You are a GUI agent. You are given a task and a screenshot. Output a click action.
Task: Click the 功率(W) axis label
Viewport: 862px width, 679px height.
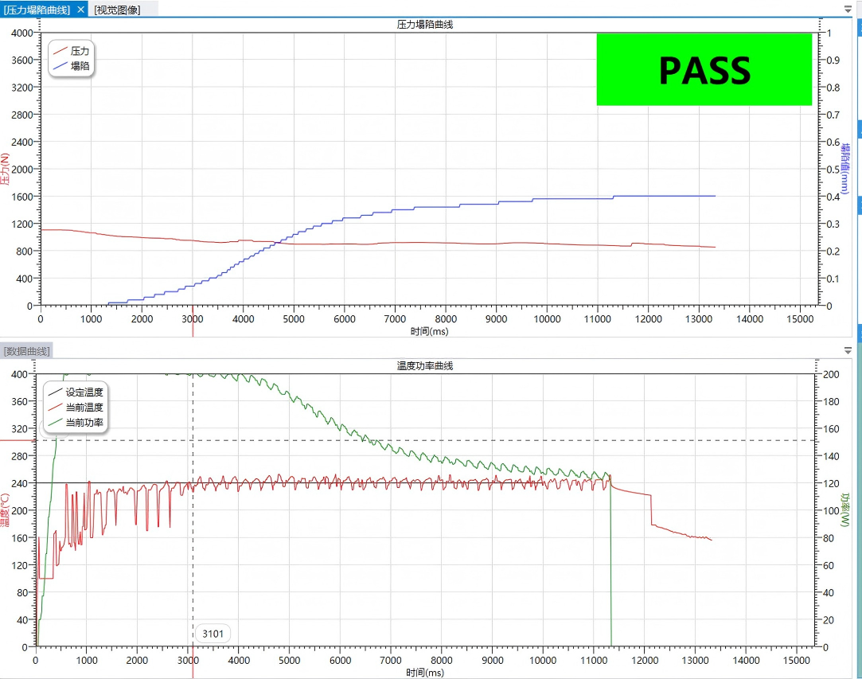845,509
